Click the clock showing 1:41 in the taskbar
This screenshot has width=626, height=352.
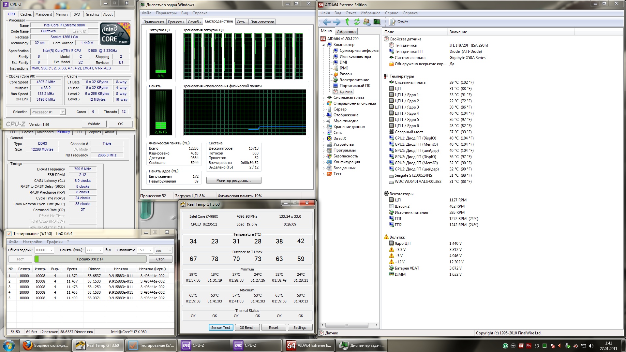[608, 346]
